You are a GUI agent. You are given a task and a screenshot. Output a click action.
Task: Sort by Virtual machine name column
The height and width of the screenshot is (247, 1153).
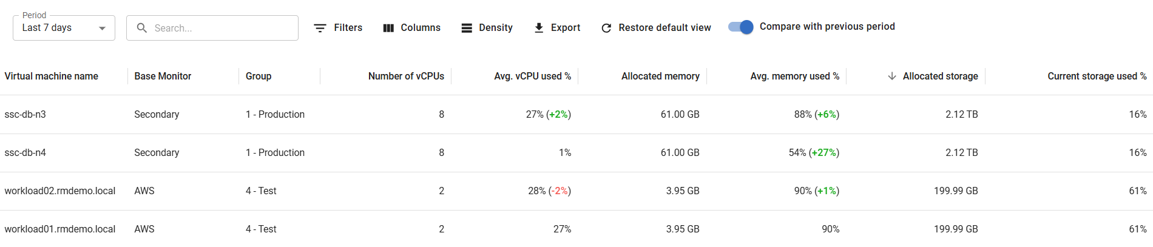click(52, 76)
